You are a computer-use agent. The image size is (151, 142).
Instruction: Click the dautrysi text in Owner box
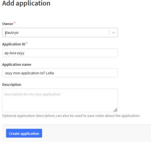pos(12,33)
